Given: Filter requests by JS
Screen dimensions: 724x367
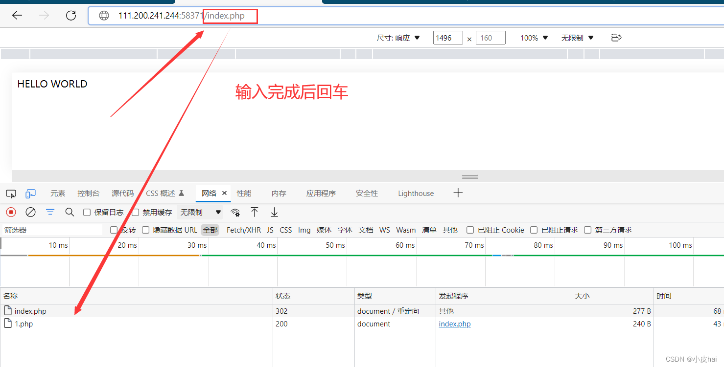Looking at the screenshot, I should (270, 230).
